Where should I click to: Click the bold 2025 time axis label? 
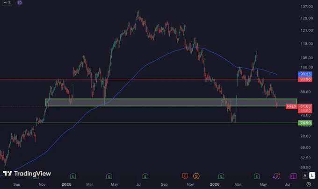tap(66, 184)
